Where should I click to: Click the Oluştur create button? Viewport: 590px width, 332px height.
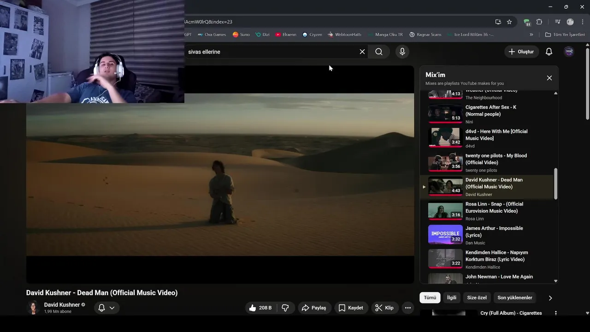tap(521, 52)
